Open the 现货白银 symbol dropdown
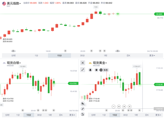 pyautogui.click(x=14, y=63)
